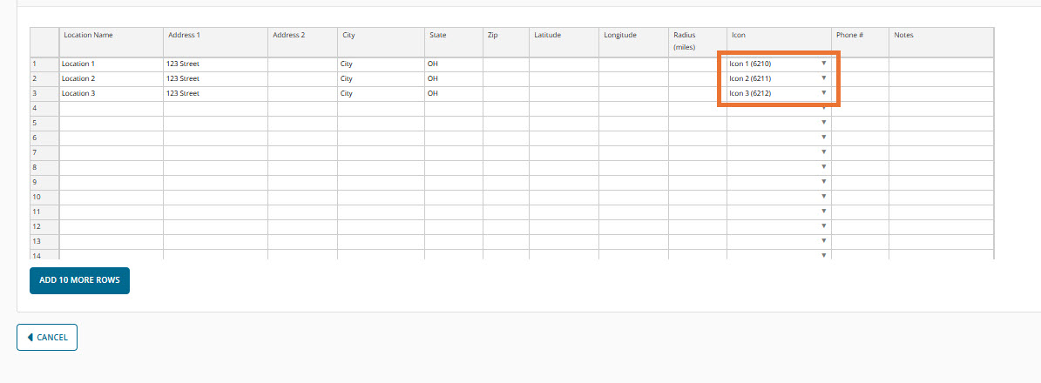Screen dimensions: 1041x383
Task: Click the Add 10 More Rows button
Action: [79, 281]
